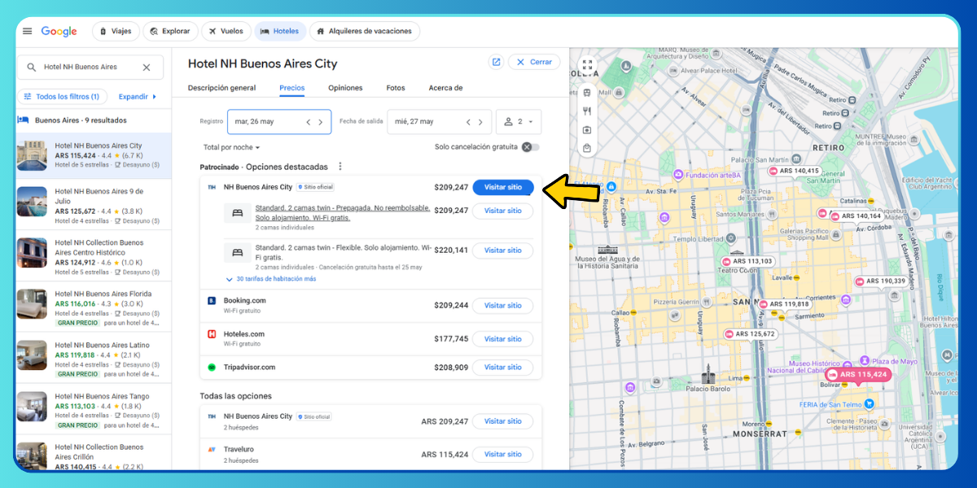This screenshot has width=977, height=488.
Task: Show shopping places on the map
Action: (587, 149)
